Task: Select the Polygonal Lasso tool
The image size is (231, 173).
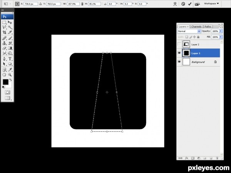Action: tap(4, 27)
